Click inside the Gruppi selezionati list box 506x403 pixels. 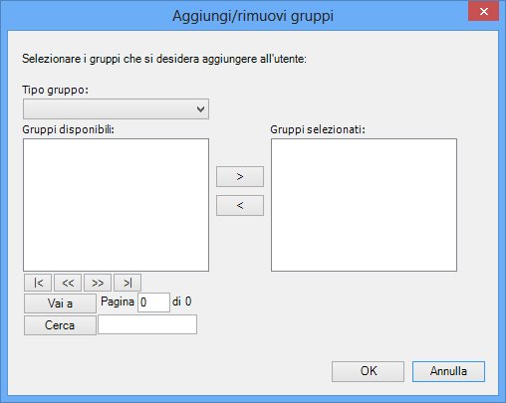[364, 205]
